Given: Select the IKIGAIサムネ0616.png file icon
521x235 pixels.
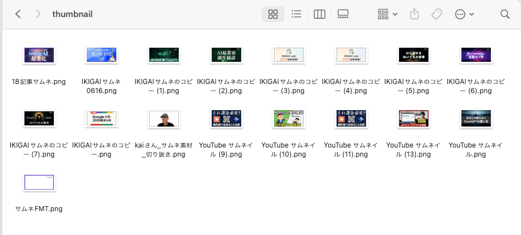Looking at the screenshot, I should (102, 55).
